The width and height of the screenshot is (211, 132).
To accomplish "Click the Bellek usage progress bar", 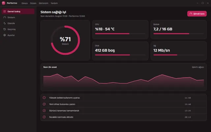I will click(x=179, y=34).
